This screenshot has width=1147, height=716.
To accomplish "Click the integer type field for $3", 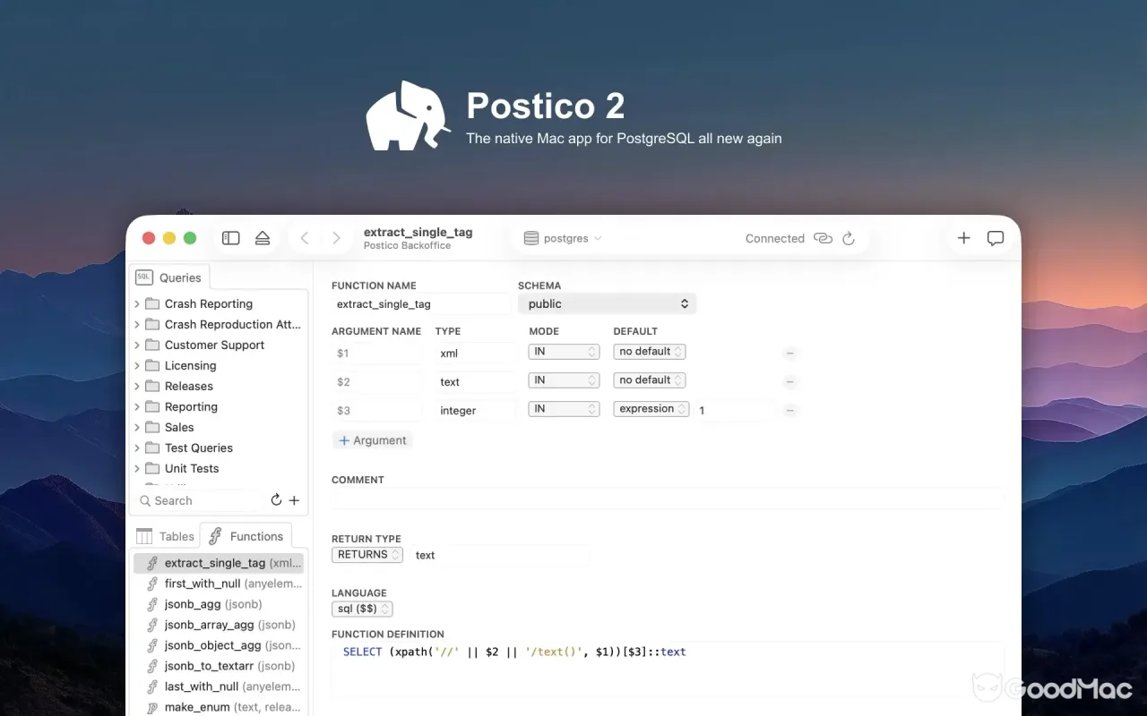I will (x=475, y=410).
